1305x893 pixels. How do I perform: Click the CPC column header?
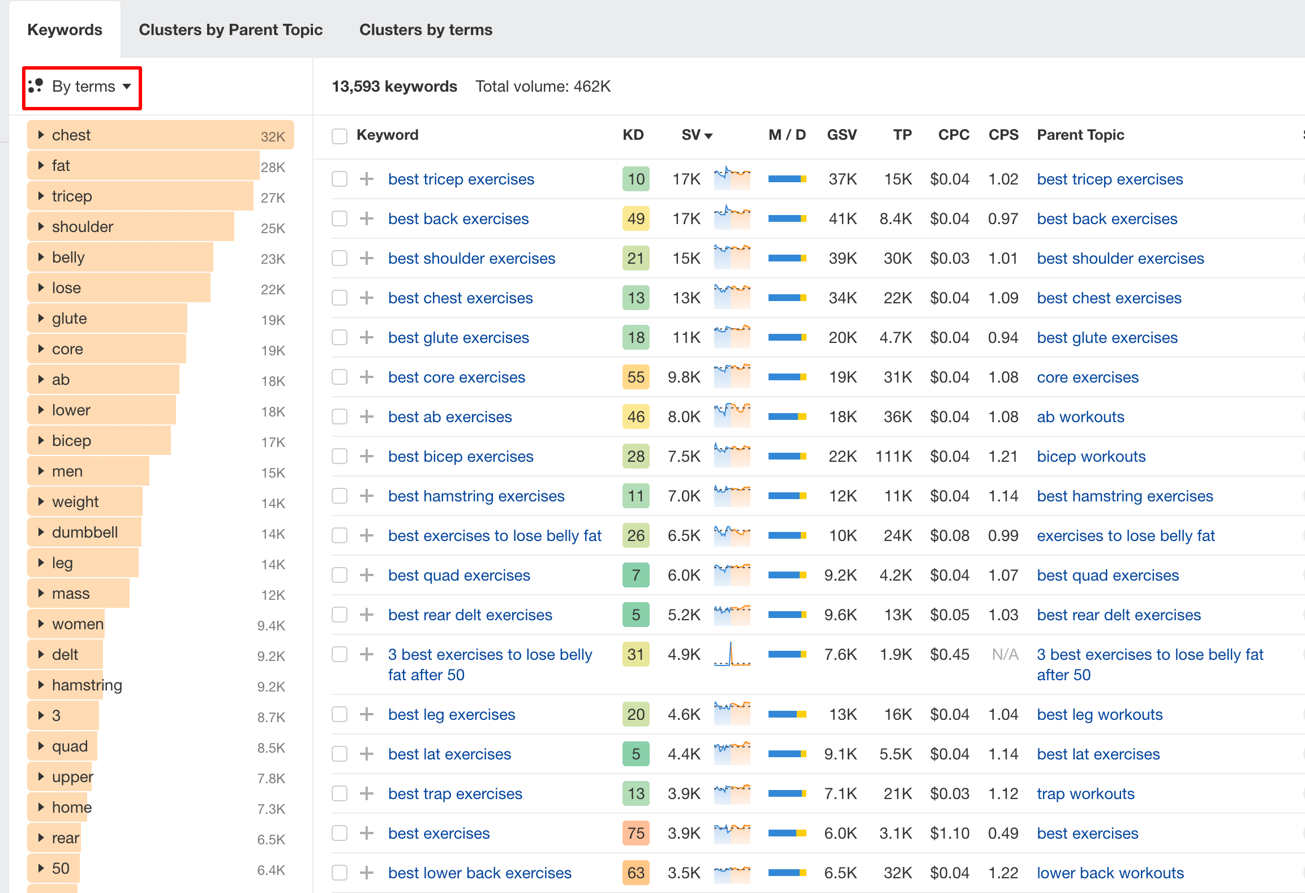point(954,135)
